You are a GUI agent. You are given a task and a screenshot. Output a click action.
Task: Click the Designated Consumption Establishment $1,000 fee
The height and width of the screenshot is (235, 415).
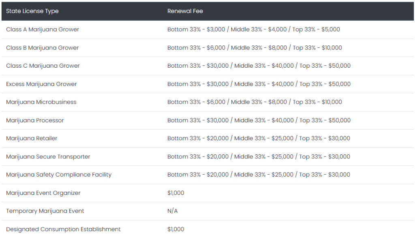tap(176, 229)
